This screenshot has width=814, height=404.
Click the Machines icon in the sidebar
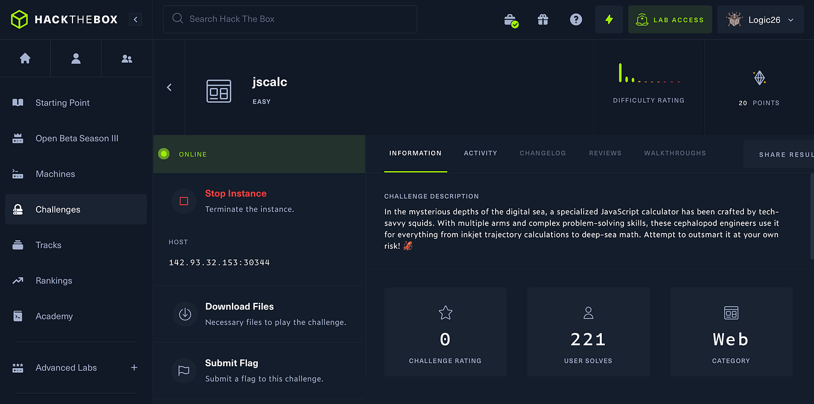19,174
